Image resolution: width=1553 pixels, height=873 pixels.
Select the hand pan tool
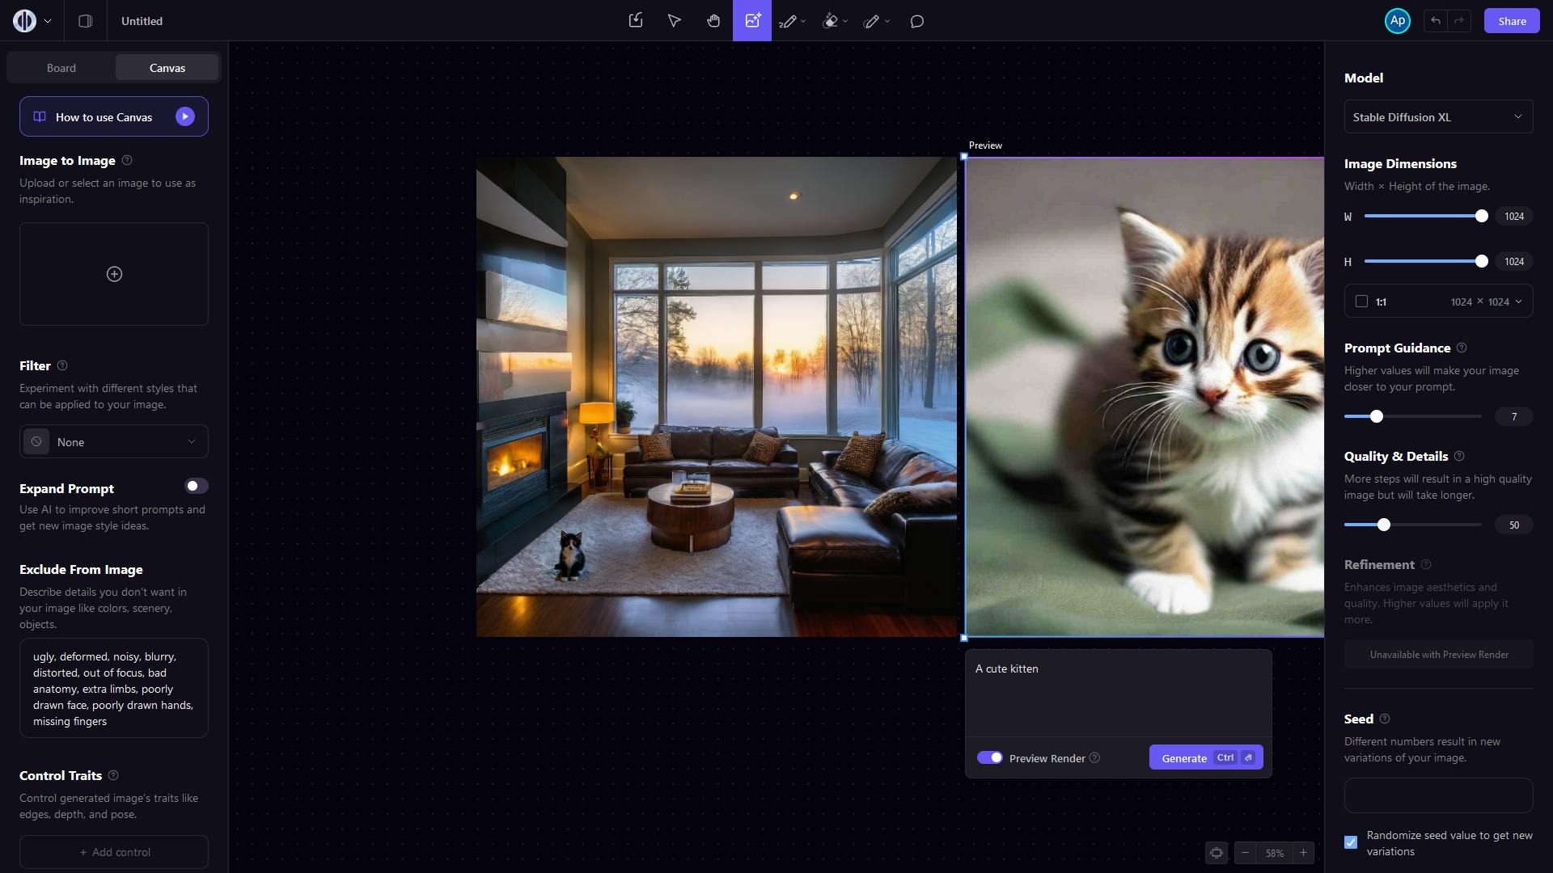click(x=713, y=21)
